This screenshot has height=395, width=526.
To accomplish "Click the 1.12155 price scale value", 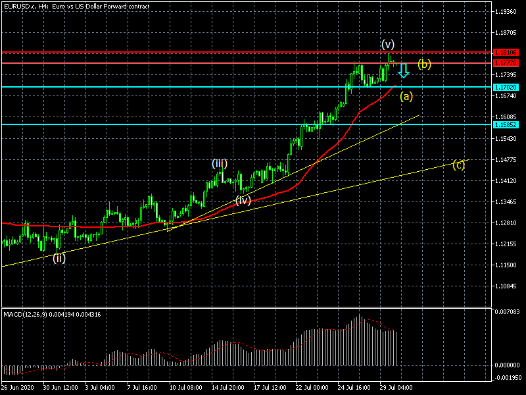I will [506, 244].
